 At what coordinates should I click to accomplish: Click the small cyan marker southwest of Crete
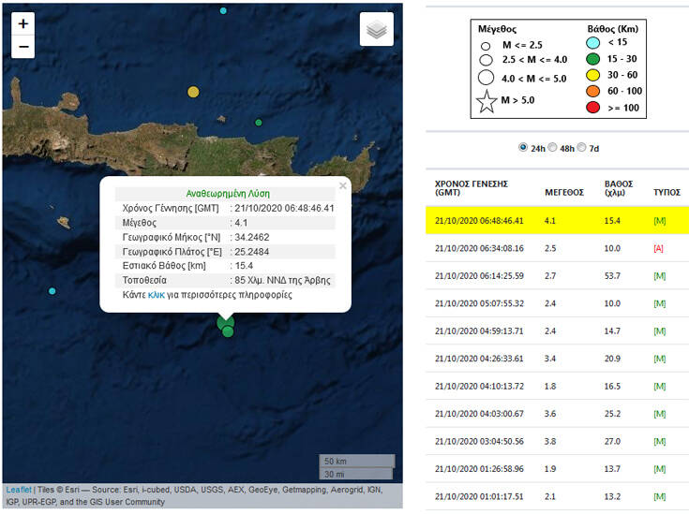[52, 292]
